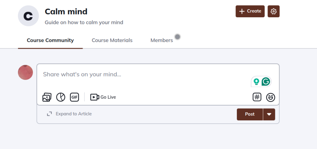Open the course settings gear

click(273, 11)
